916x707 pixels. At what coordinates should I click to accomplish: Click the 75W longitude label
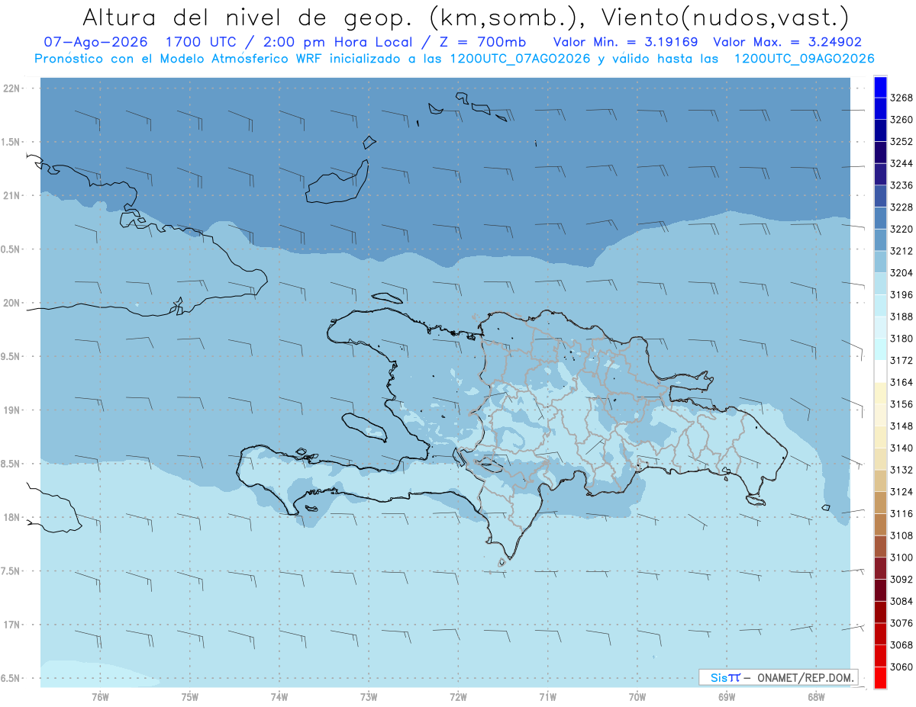(189, 696)
